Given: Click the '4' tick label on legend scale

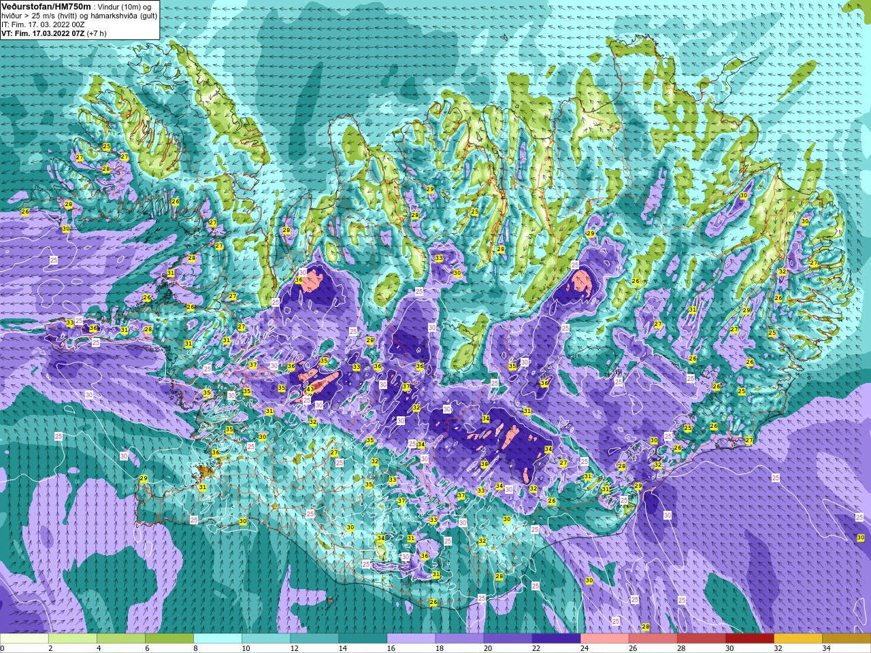Looking at the screenshot, I should click(99, 648).
